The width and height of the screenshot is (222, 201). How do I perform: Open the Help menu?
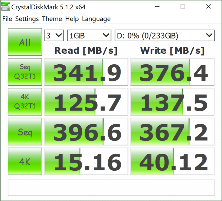(72, 19)
